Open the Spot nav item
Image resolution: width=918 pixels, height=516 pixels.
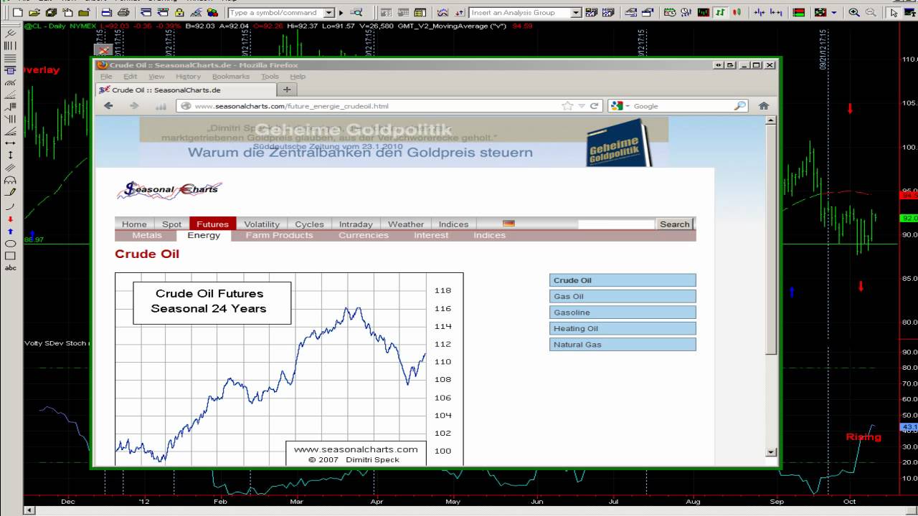coord(171,224)
